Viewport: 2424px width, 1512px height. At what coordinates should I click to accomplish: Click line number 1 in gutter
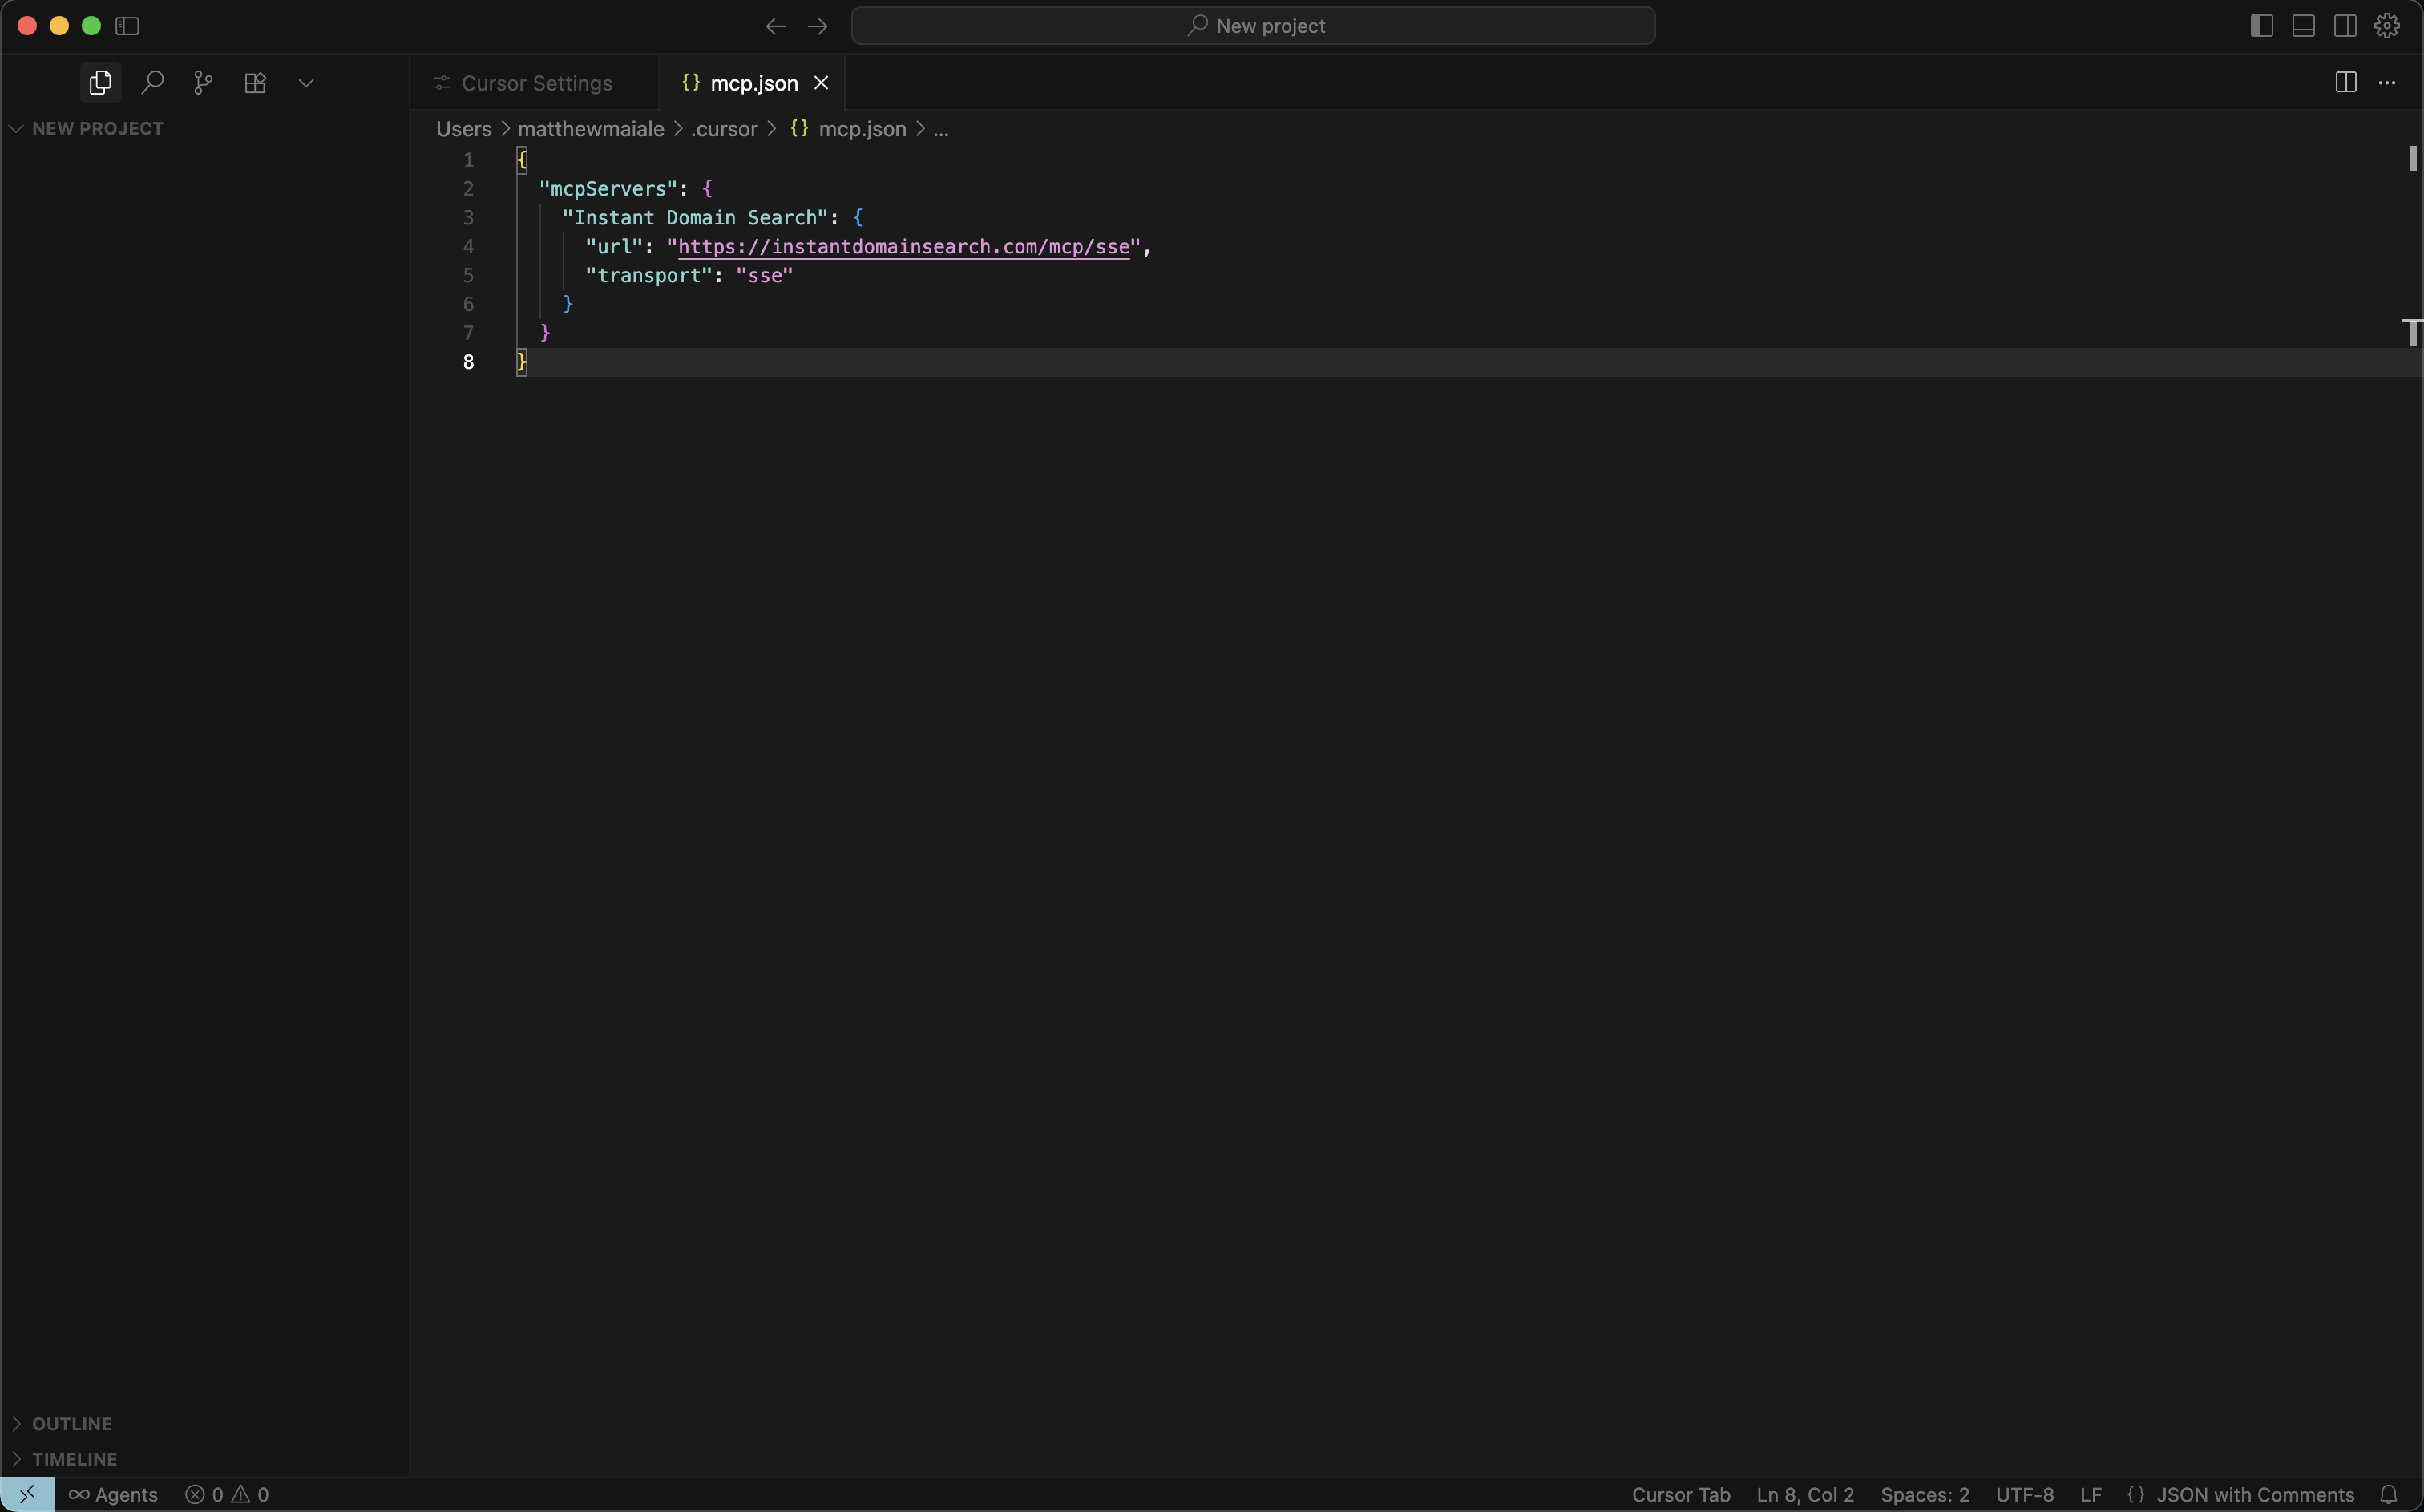tap(468, 160)
